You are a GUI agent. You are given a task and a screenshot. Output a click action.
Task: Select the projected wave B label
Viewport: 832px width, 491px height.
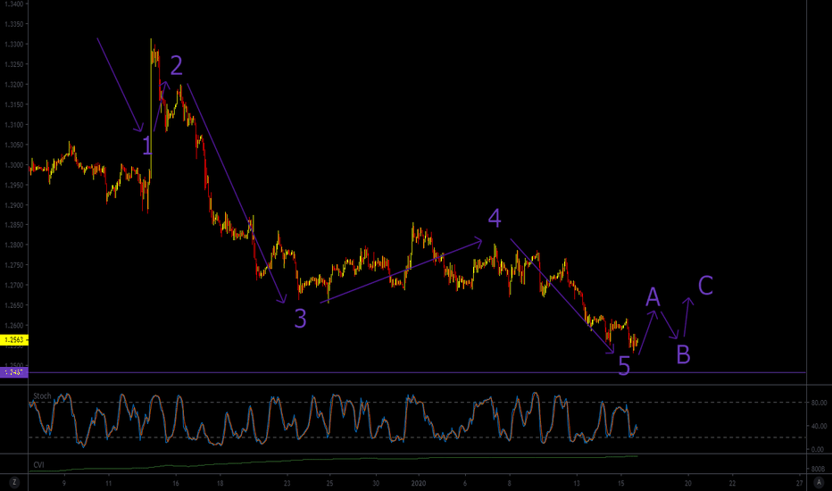pyautogui.click(x=683, y=354)
